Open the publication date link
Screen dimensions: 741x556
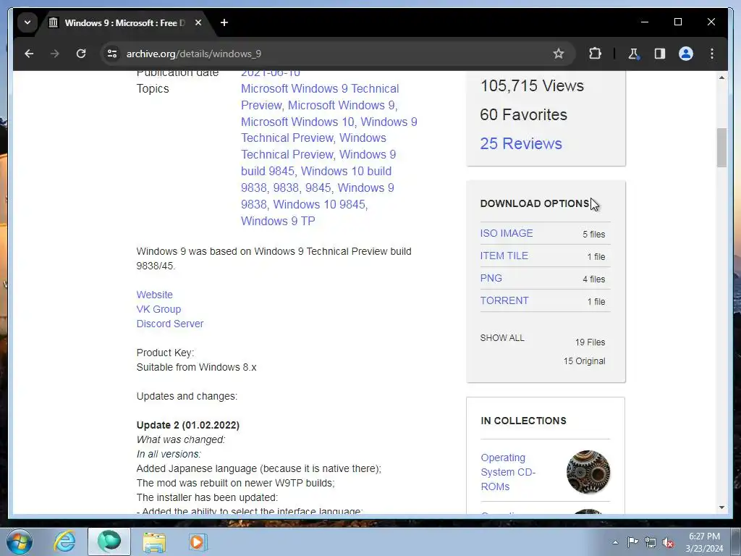[271, 74]
